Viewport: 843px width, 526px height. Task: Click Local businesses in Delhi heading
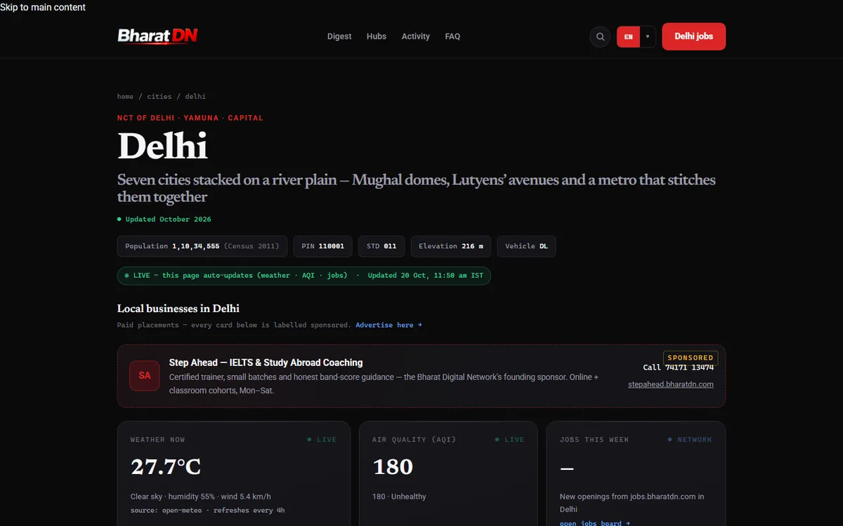pyautogui.click(x=178, y=309)
